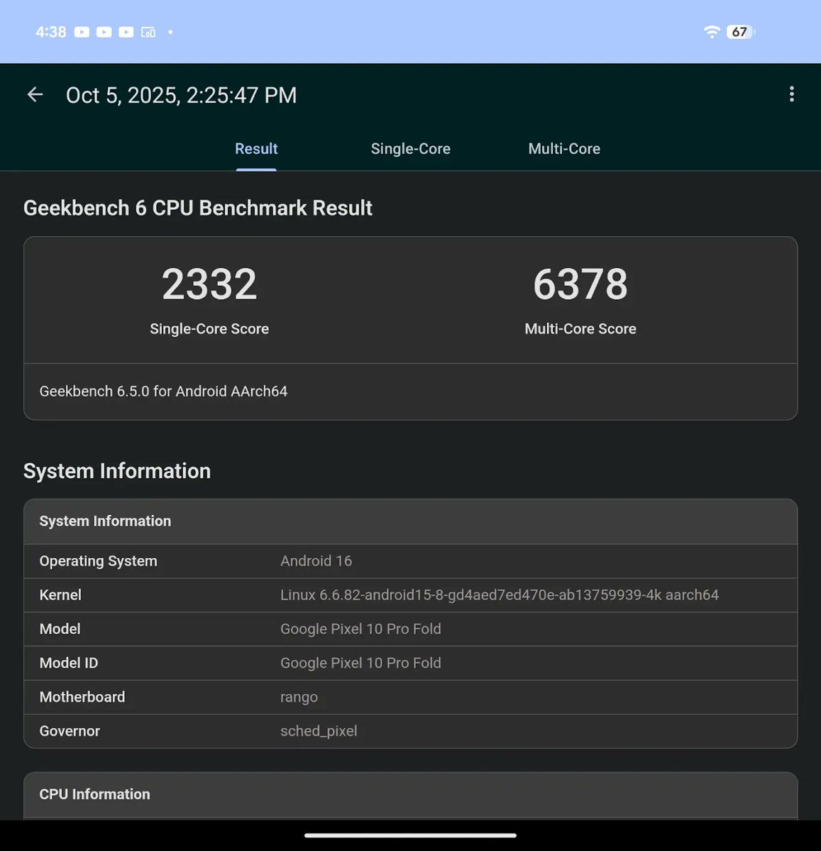The height and width of the screenshot is (851, 821).
Task: Tap the 2332 single-core score
Action: (209, 284)
